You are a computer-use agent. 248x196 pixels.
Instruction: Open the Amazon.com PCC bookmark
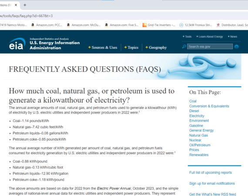47,25
